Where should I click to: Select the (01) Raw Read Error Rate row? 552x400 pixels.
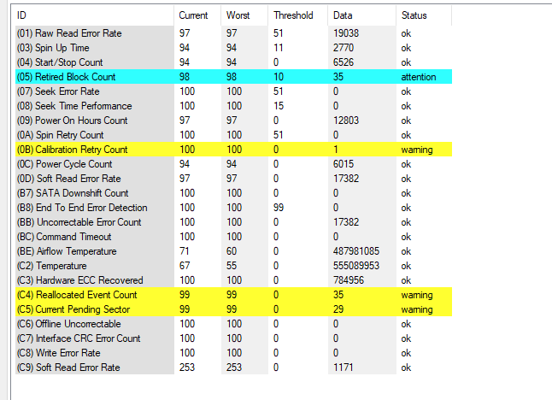[x=234, y=33]
